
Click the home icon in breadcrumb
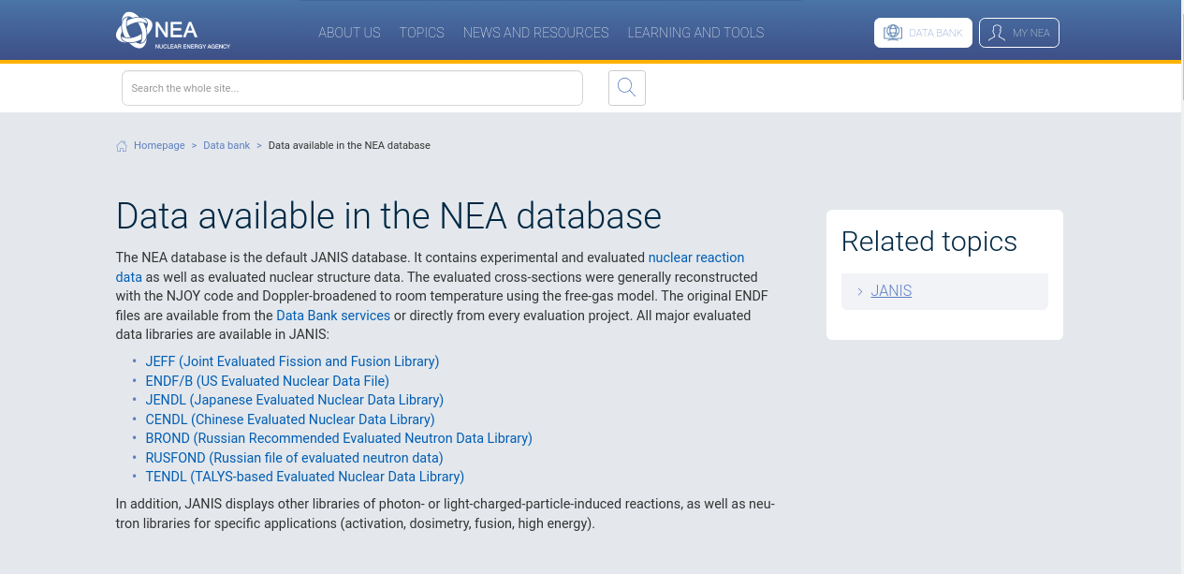click(122, 146)
